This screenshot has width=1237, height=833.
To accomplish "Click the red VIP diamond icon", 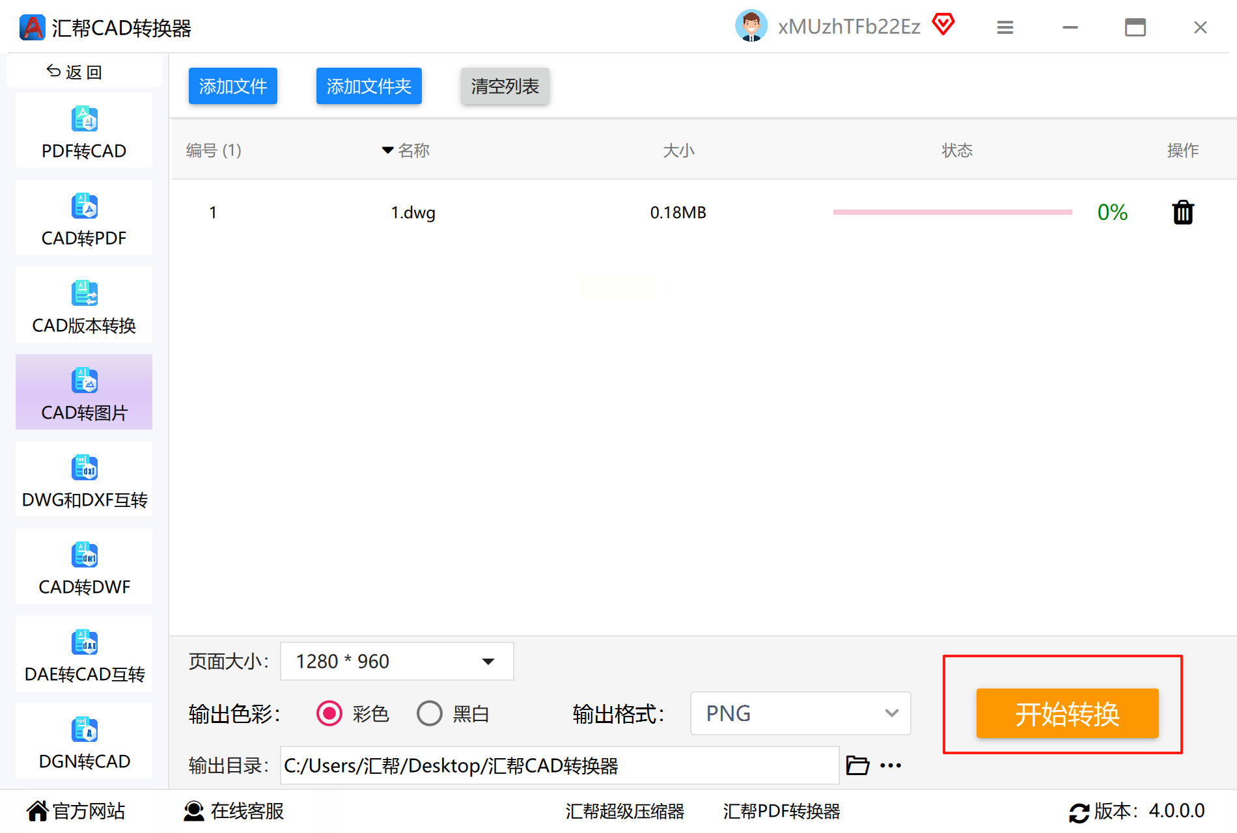I will coord(943,25).
